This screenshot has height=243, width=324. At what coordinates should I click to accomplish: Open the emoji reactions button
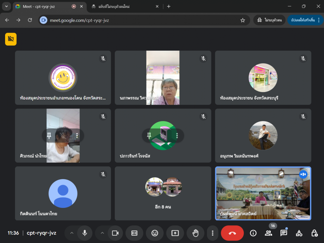click(x=155, y=233)
